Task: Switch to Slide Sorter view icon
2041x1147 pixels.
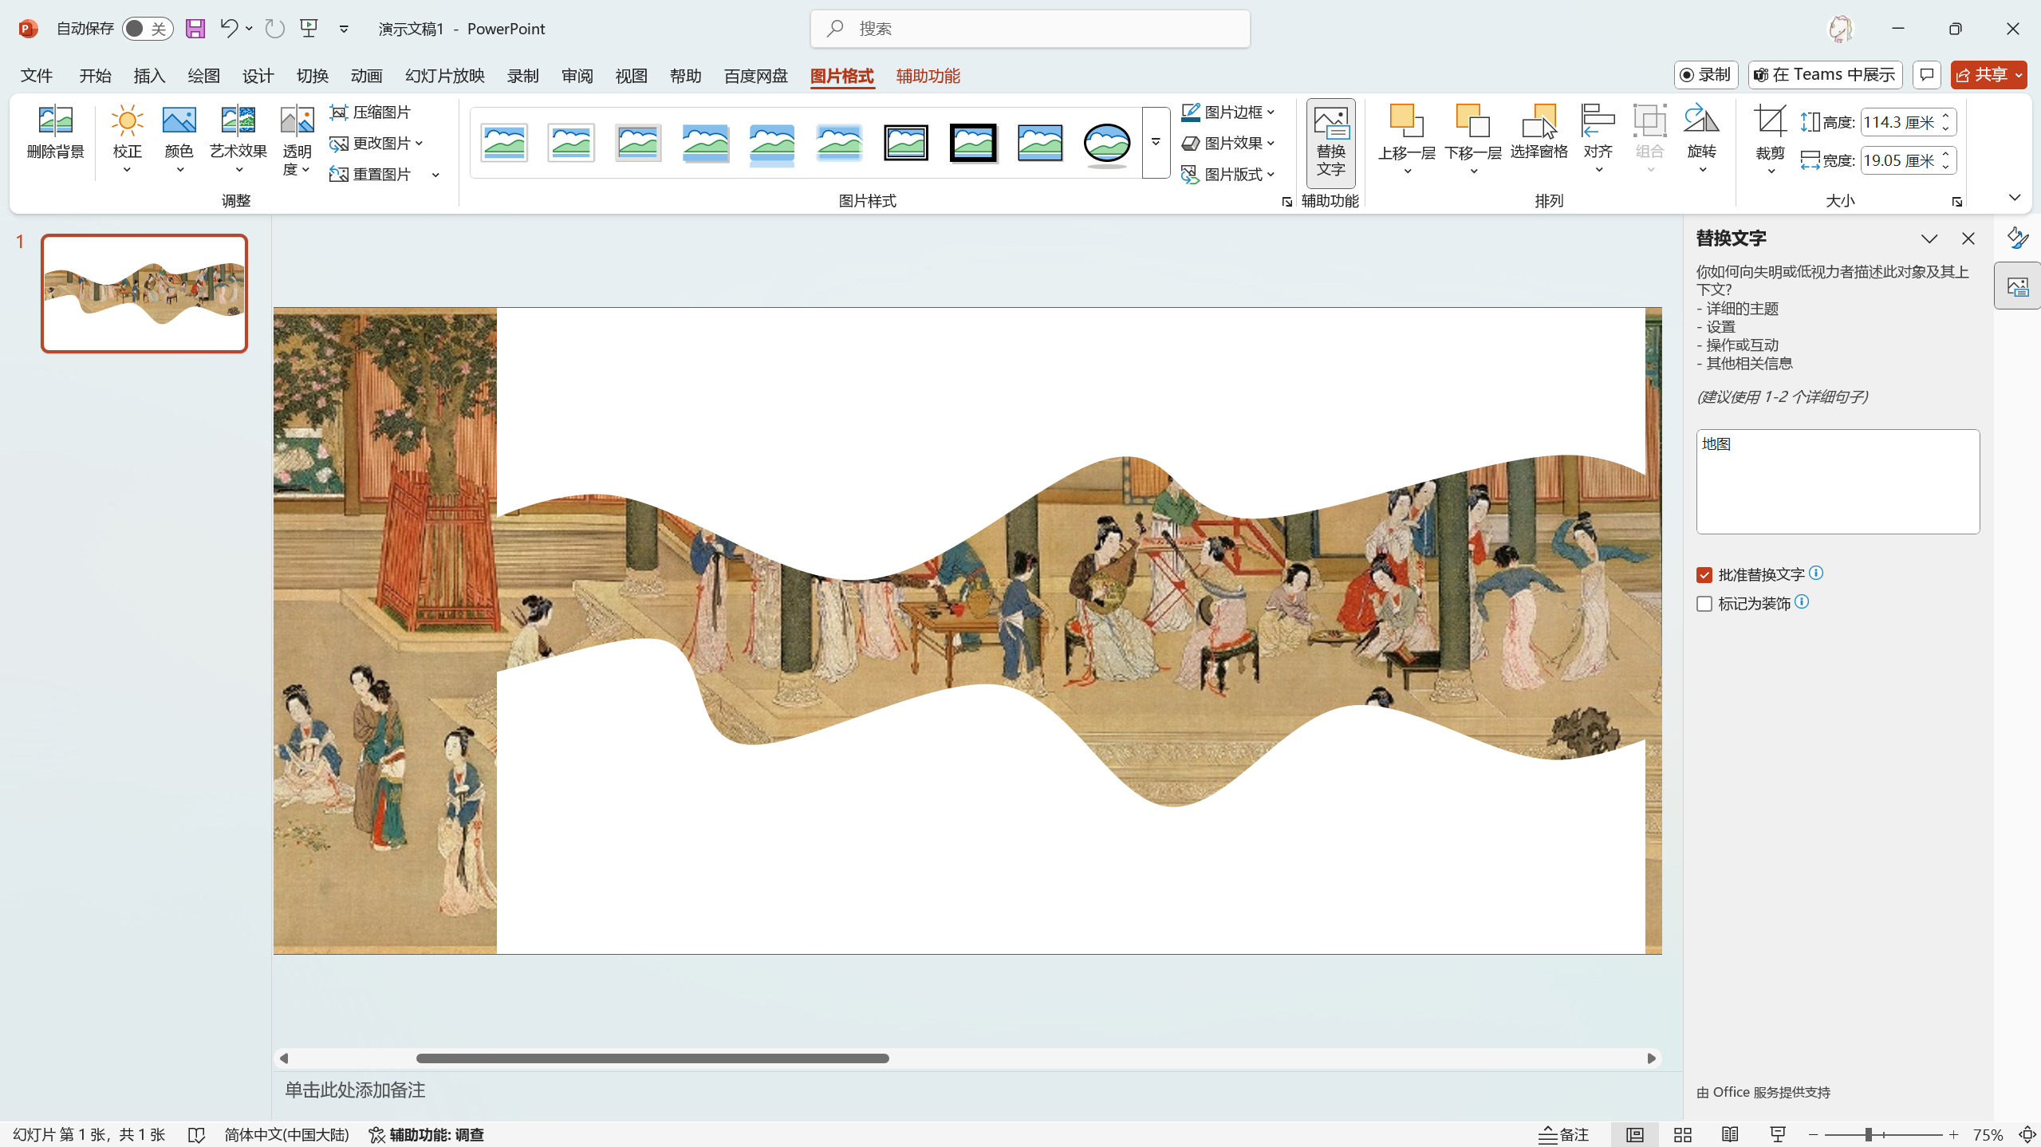Action: [1683, 1134]
